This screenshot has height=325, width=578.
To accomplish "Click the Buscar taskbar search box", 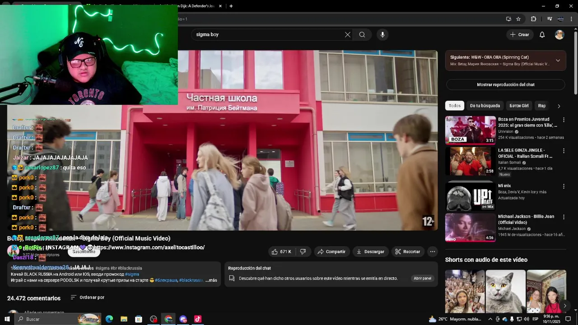I will pos(57,319).
